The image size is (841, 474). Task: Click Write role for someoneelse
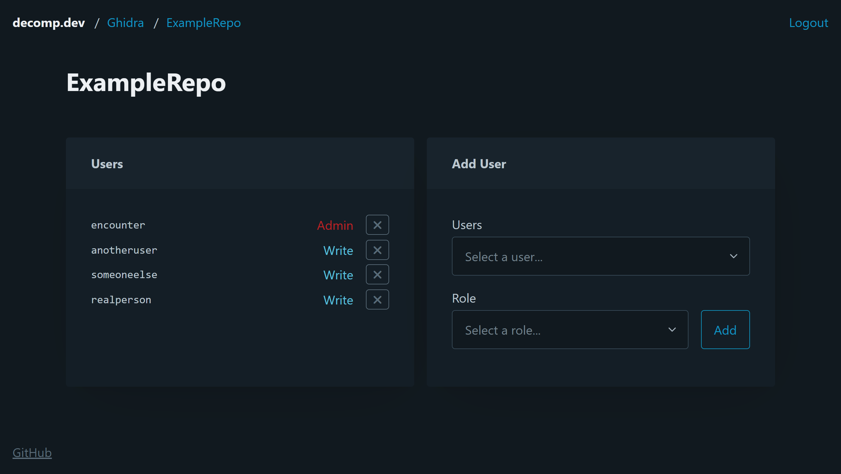pyautogui.click(x=338, y=275)
